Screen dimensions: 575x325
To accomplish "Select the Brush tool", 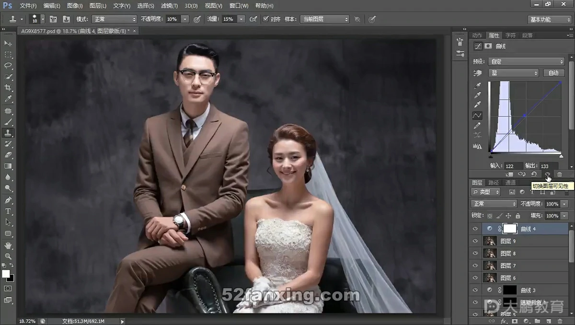I will (8, 122).
